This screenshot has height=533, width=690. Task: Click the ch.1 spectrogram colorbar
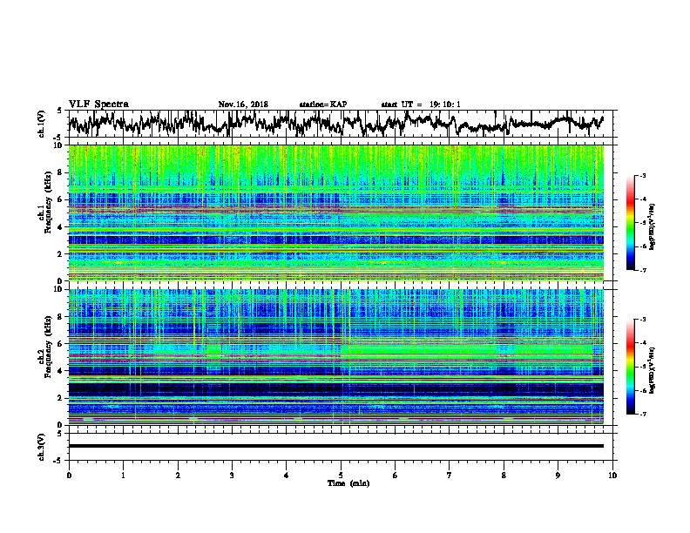(631, 223)
